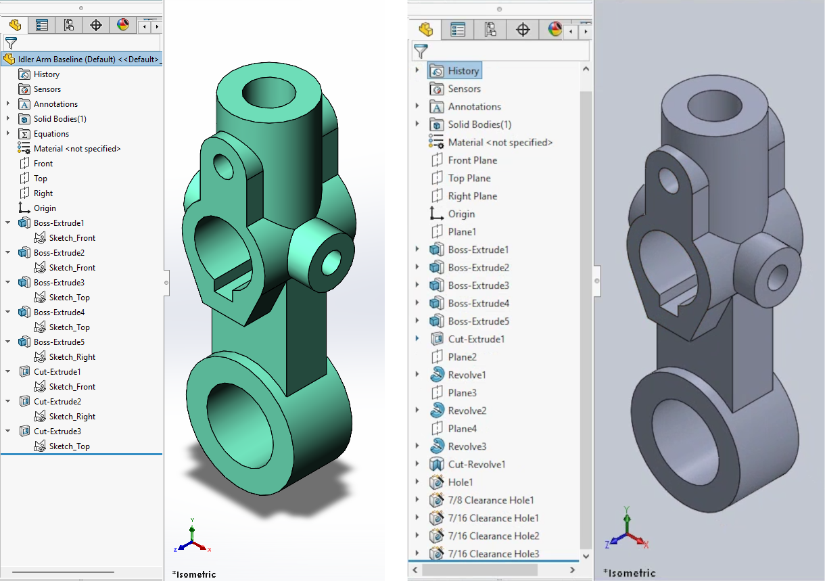The width and height of the screenshot is (825, 581).
Task: Collapse Boss-Extrude1 in the left feature tree
Action: pos(8,223)
